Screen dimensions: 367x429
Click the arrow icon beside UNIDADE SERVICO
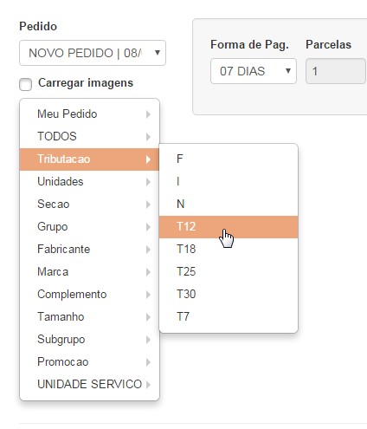click(x=148, y=385)
